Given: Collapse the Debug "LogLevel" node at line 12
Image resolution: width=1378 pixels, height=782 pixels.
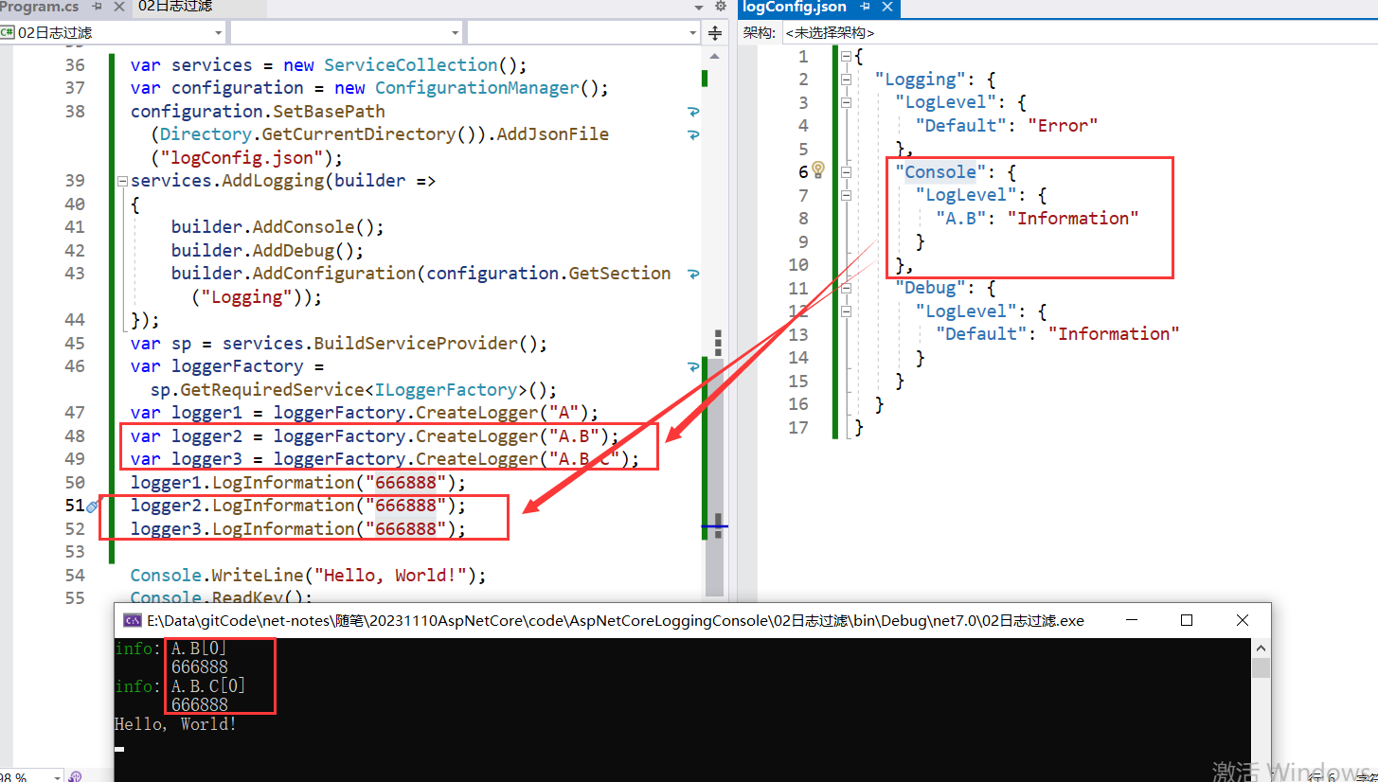Looking at the screenshot, I should pyautogui.click(x=847, y=311).
